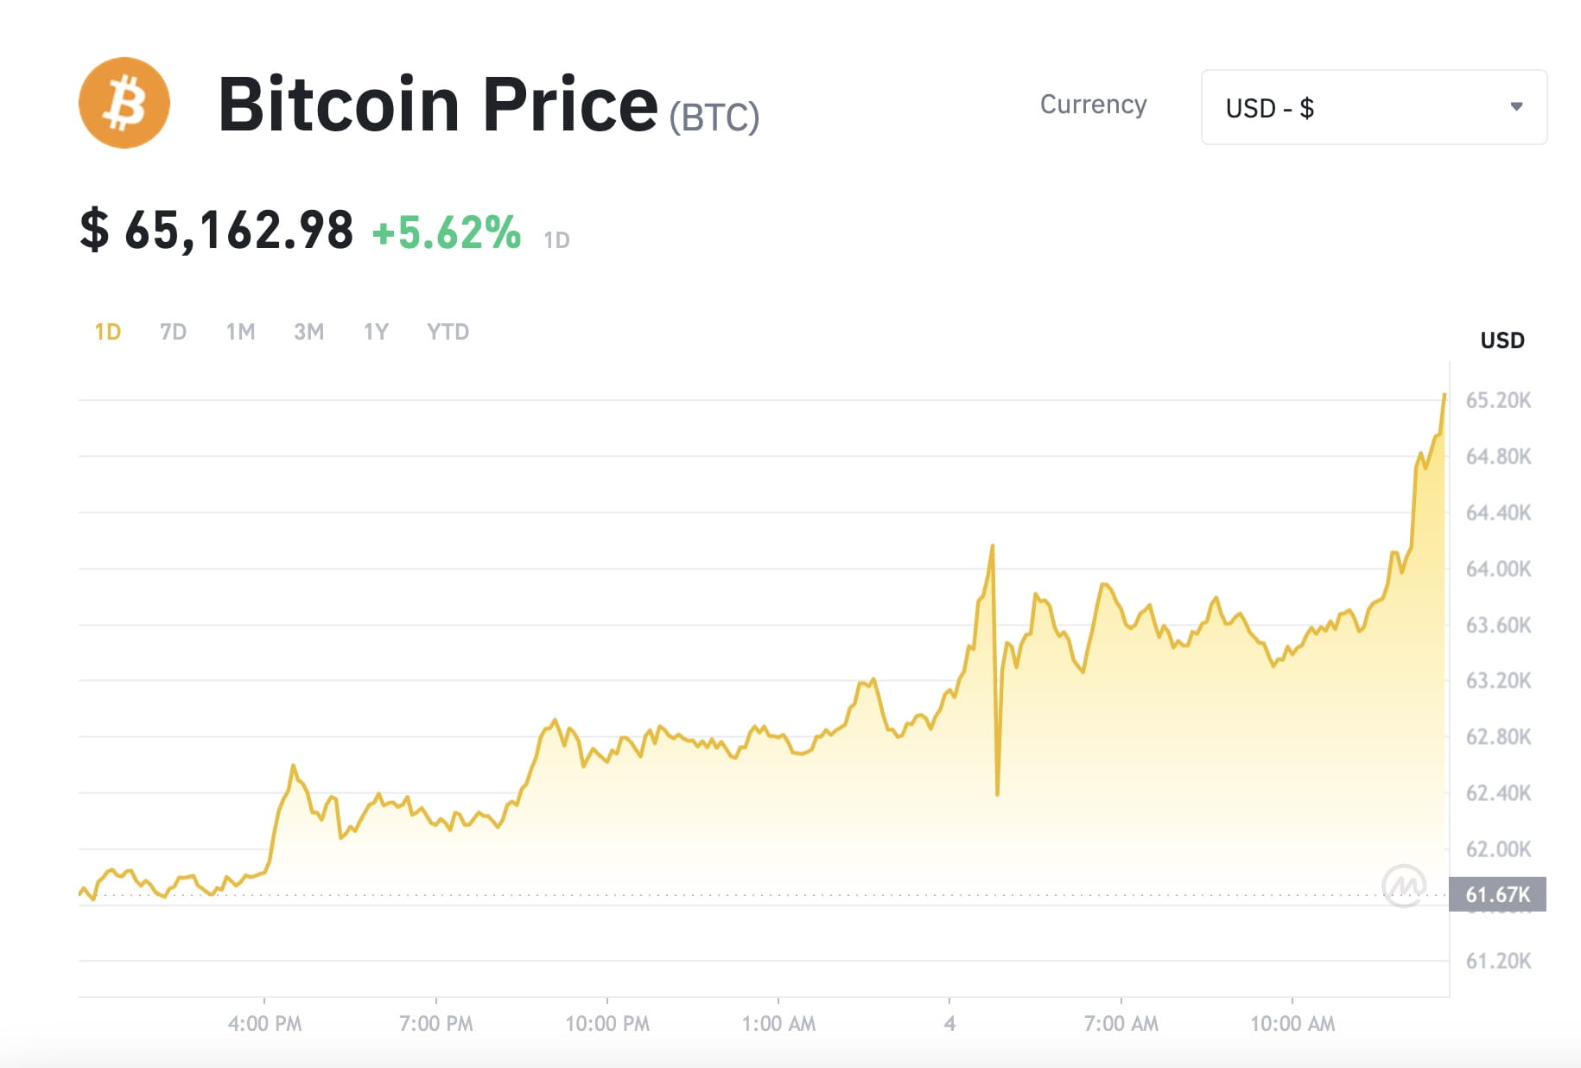Switch to the 7D chart view
Screen dimensions: 1581x1068
pyautogui.click(x=173, y=331)
